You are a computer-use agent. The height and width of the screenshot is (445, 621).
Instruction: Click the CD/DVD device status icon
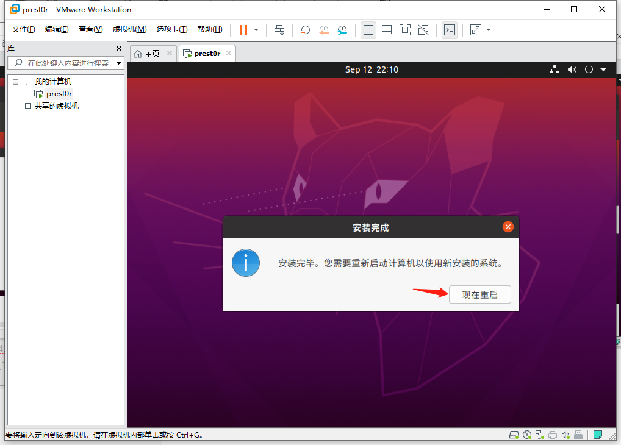coord(527,435)
